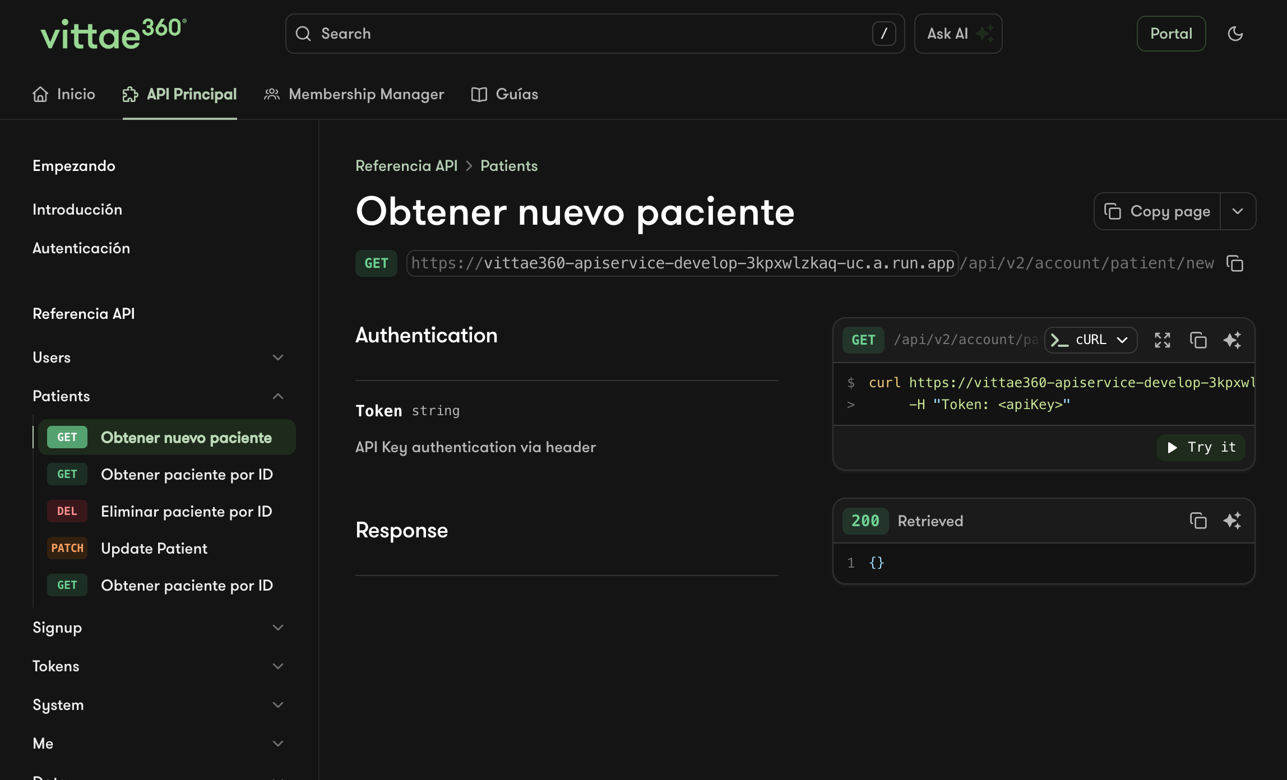Select Obtener nuevo paciente endpoint
The image size is (1287, 780).
[167, 437]
